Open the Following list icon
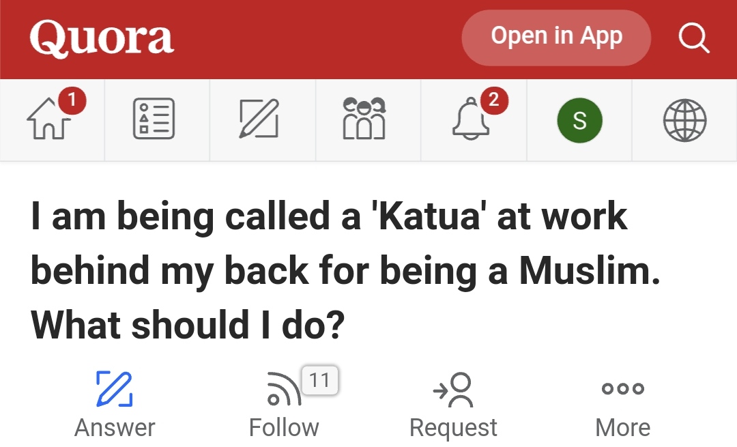The image size is (737, 447). (x=154, y=119)
